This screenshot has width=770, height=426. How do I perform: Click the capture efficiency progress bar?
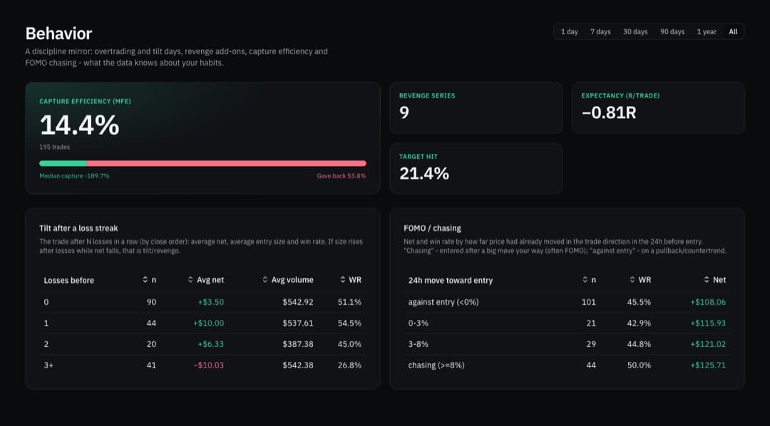click(x=202, y=163)
